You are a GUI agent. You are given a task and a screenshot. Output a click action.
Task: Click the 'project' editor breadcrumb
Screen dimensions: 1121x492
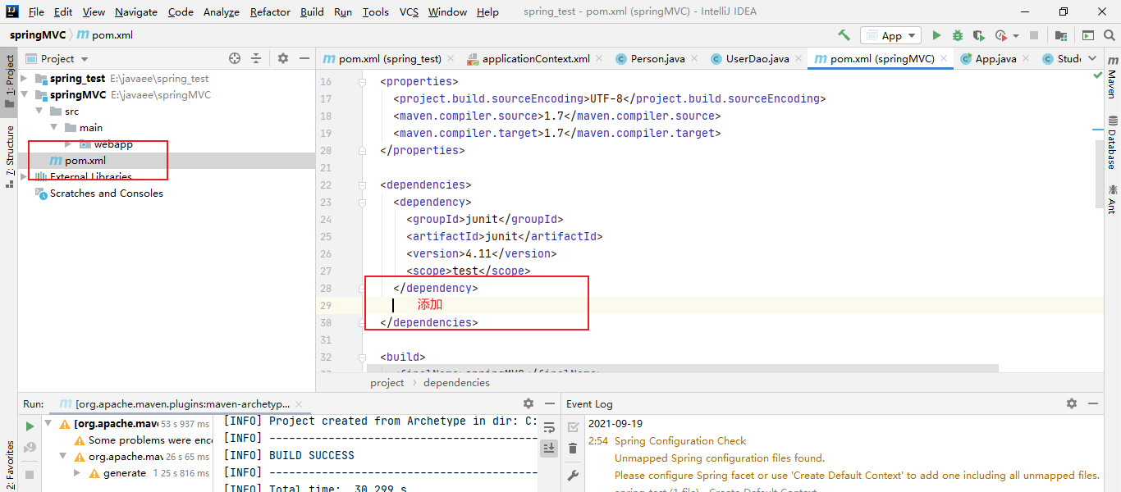[x=387, y=382]
